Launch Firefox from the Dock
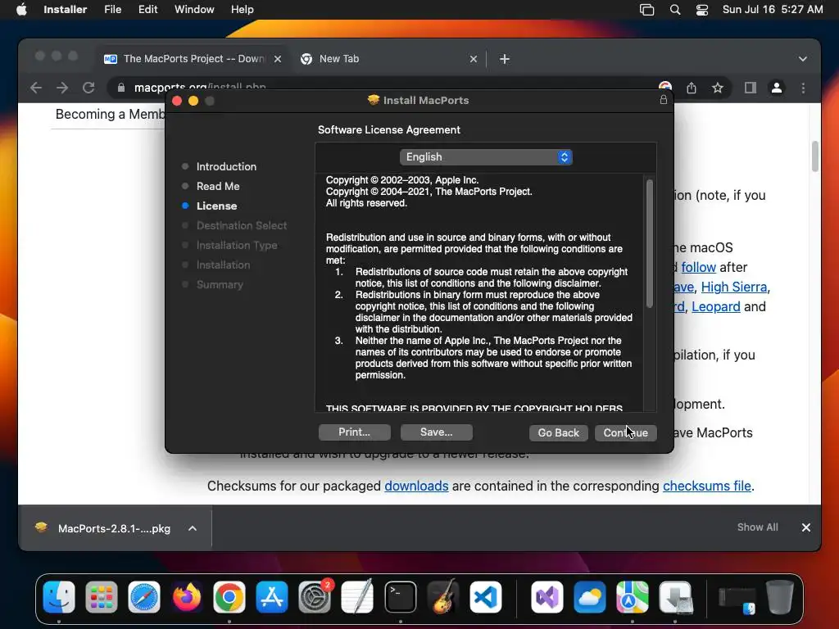The width and height of the screenshot is (839, 629). pyautogui.click(x=187, y=597)
